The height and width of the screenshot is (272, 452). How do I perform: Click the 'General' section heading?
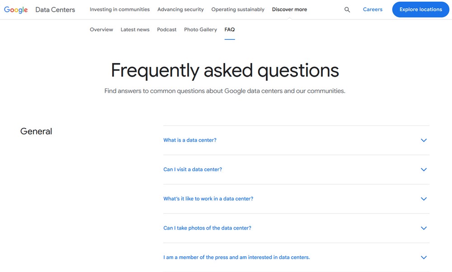(x=36, y=131)
